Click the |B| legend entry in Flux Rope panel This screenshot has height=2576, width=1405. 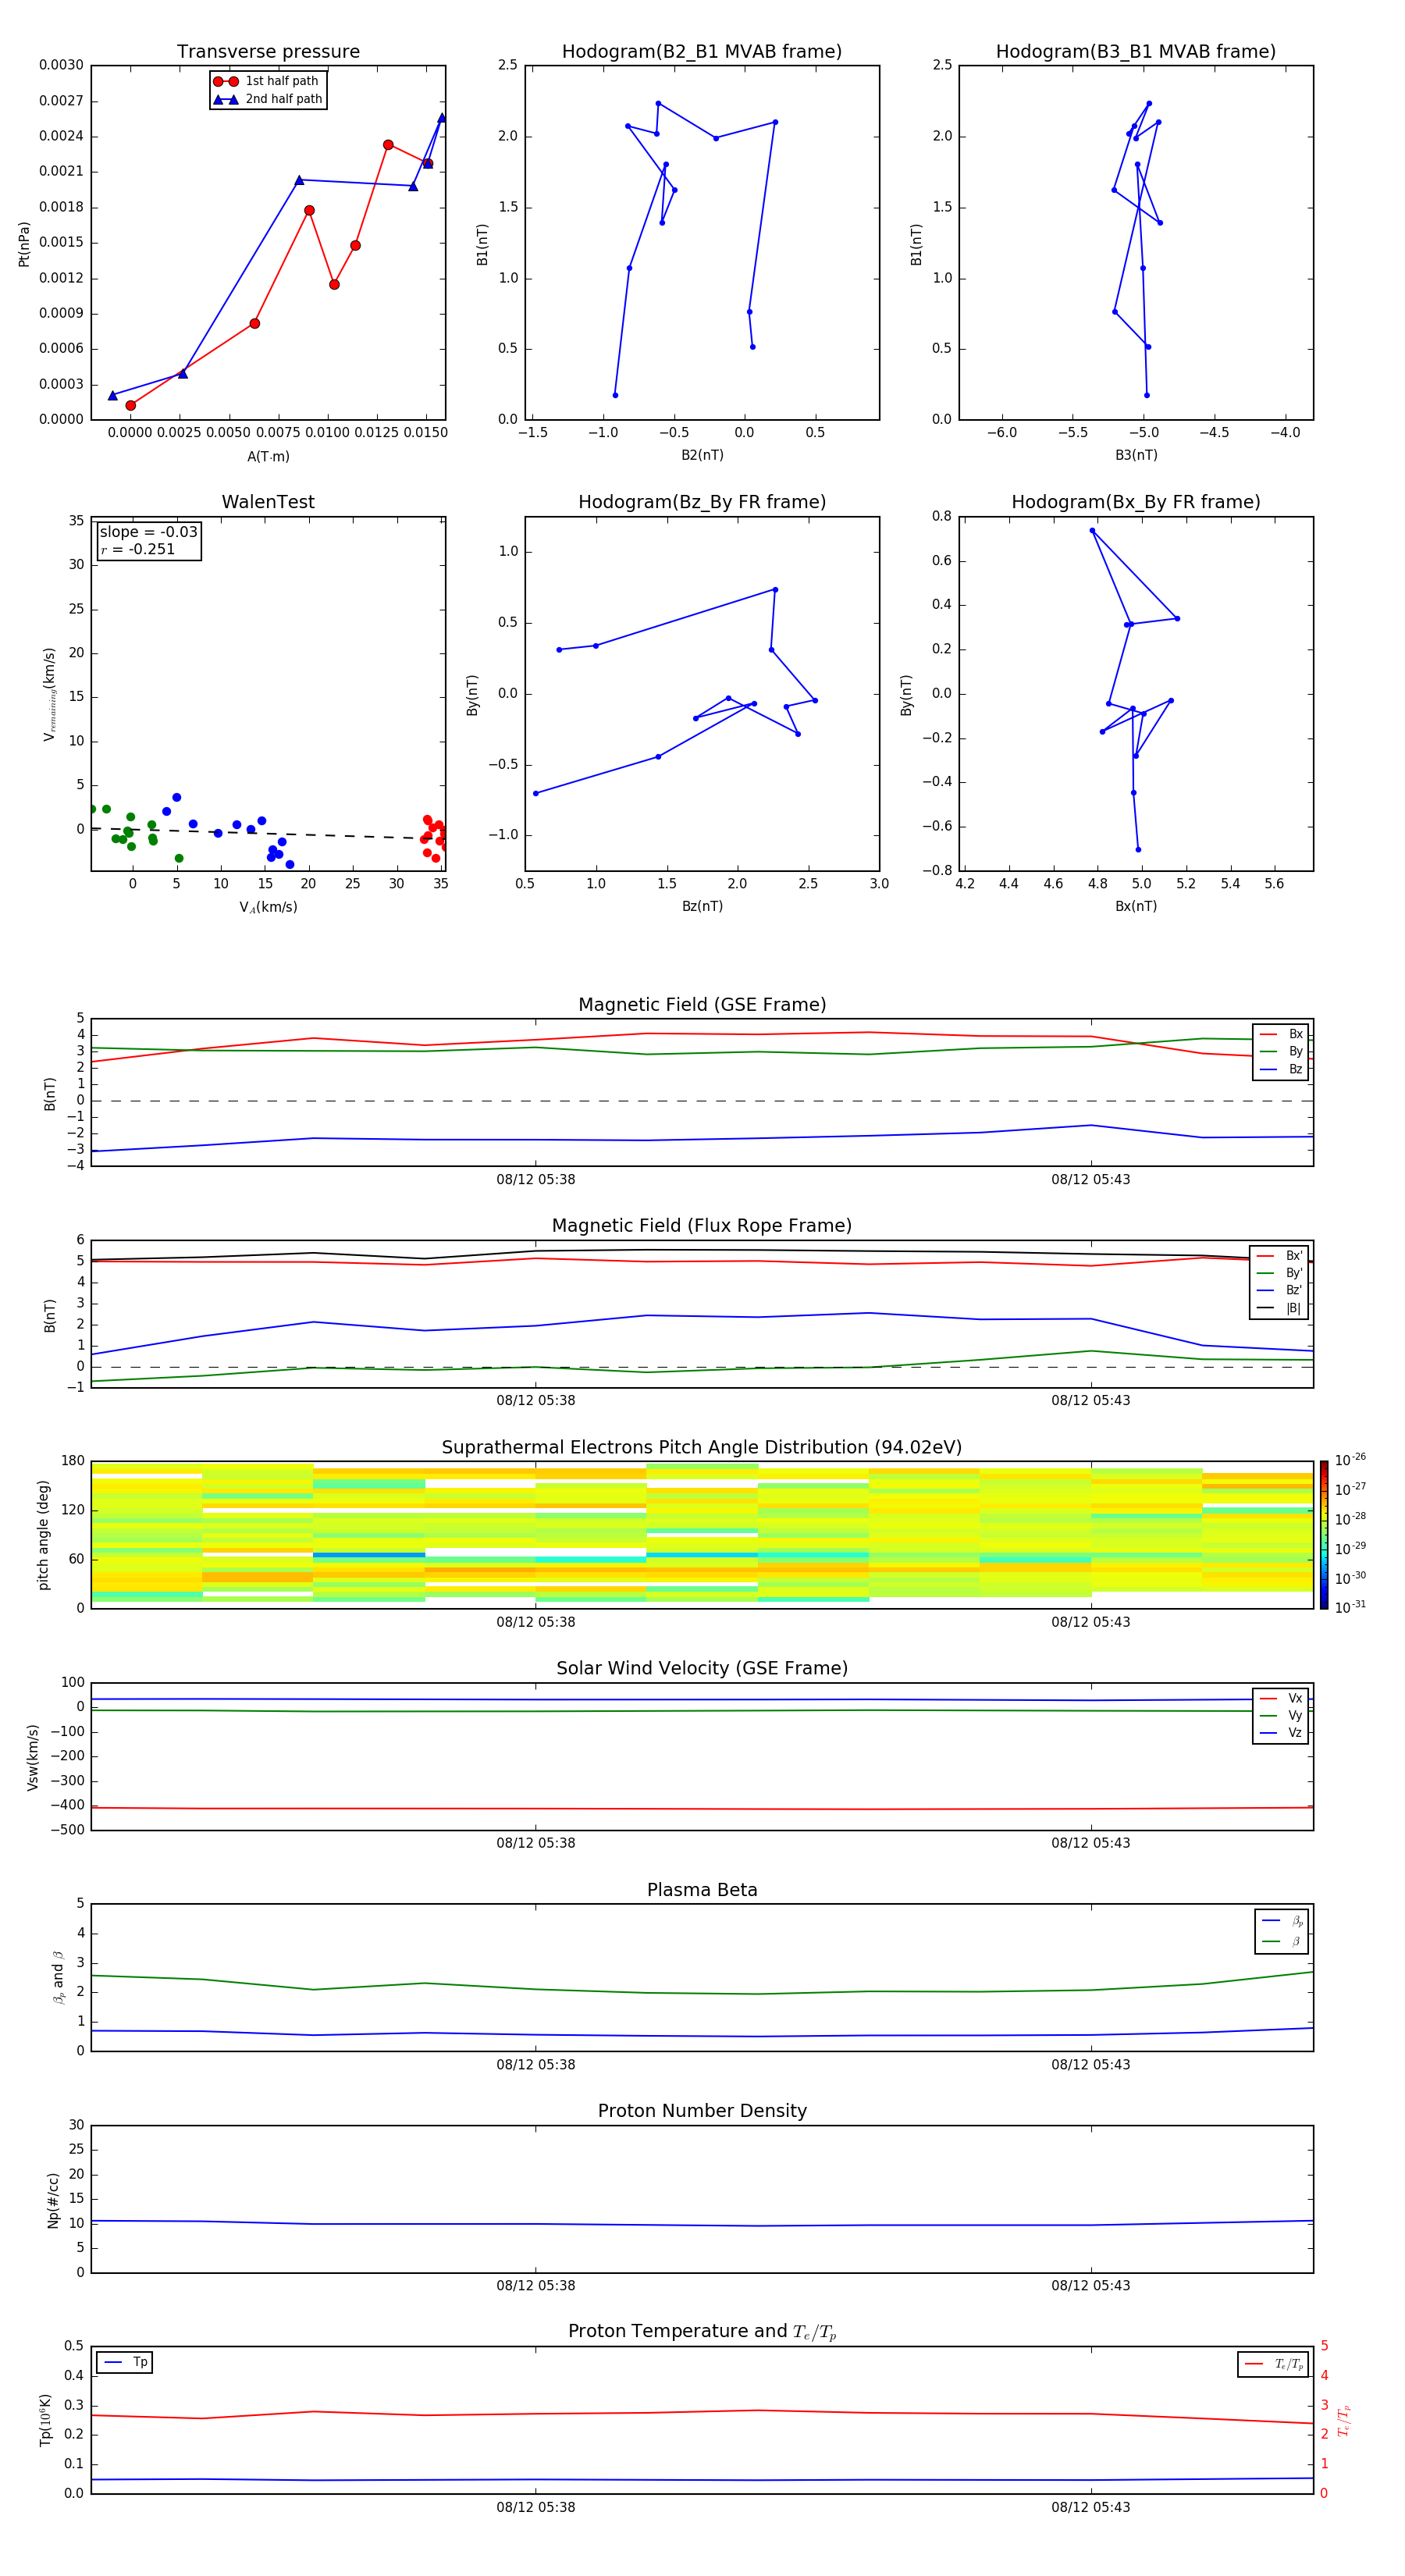1280,1308
